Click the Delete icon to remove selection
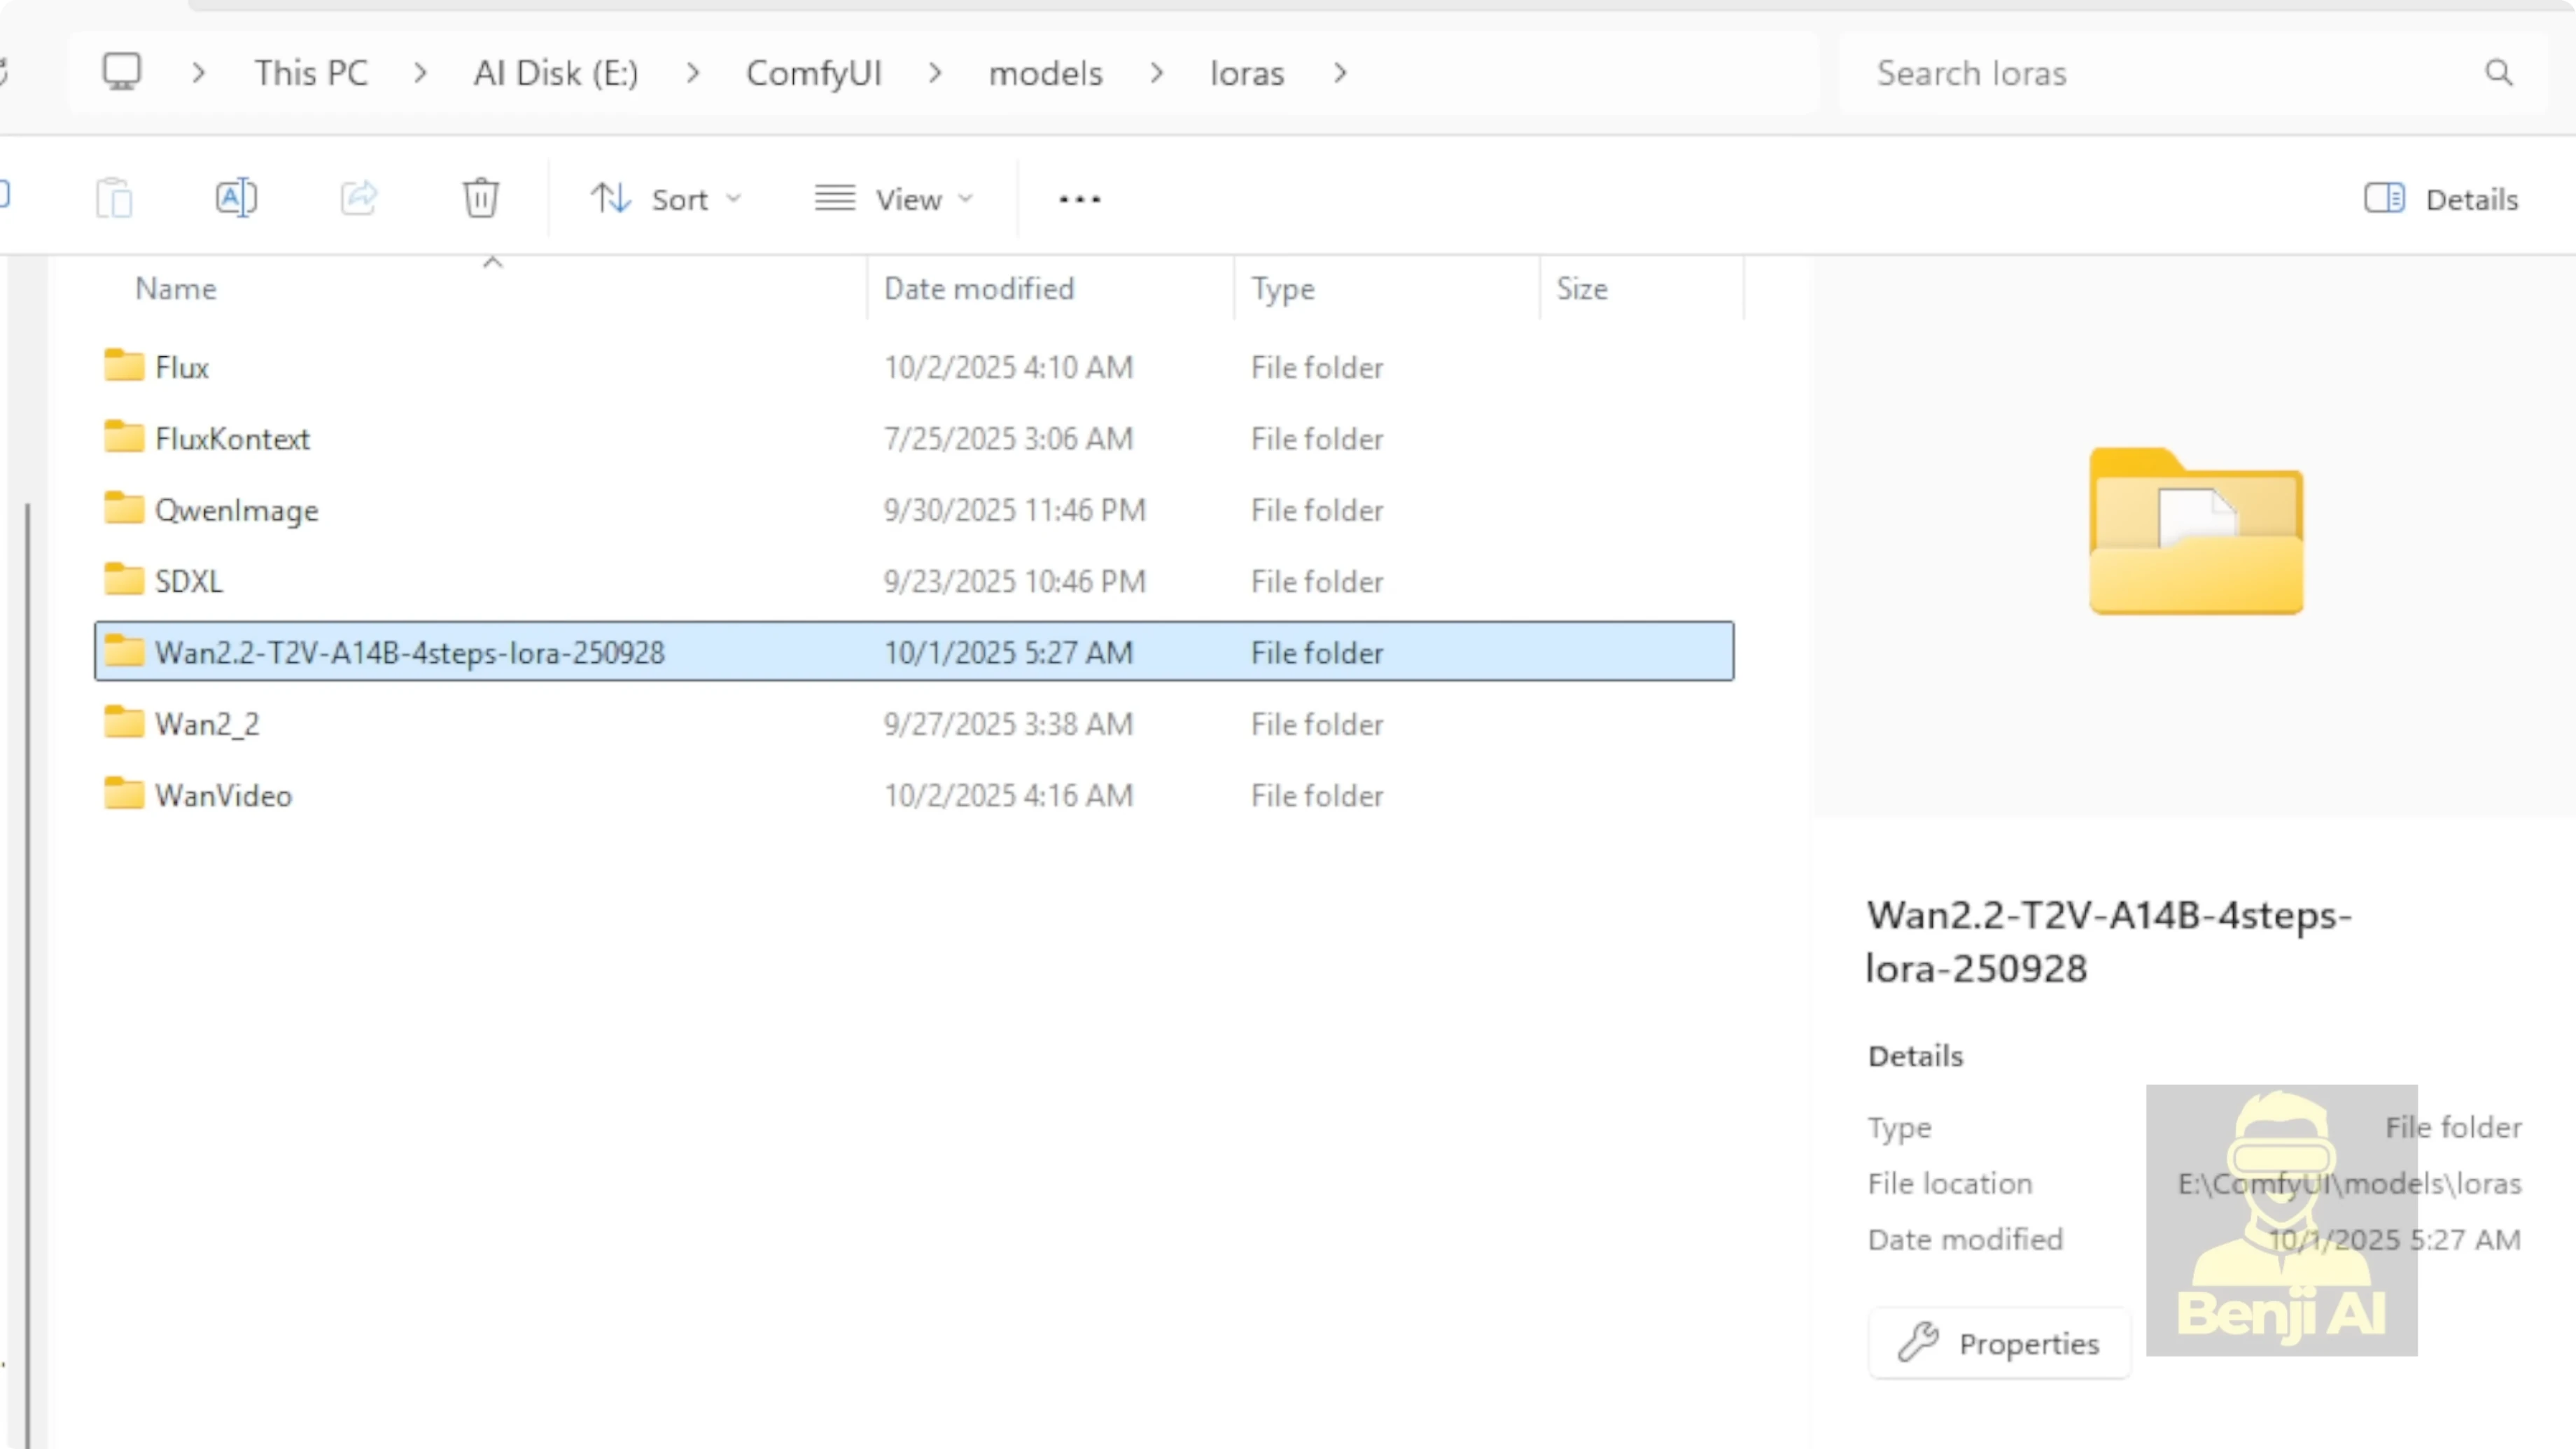Screen dimensions: 2576x1449 [481, 197]
